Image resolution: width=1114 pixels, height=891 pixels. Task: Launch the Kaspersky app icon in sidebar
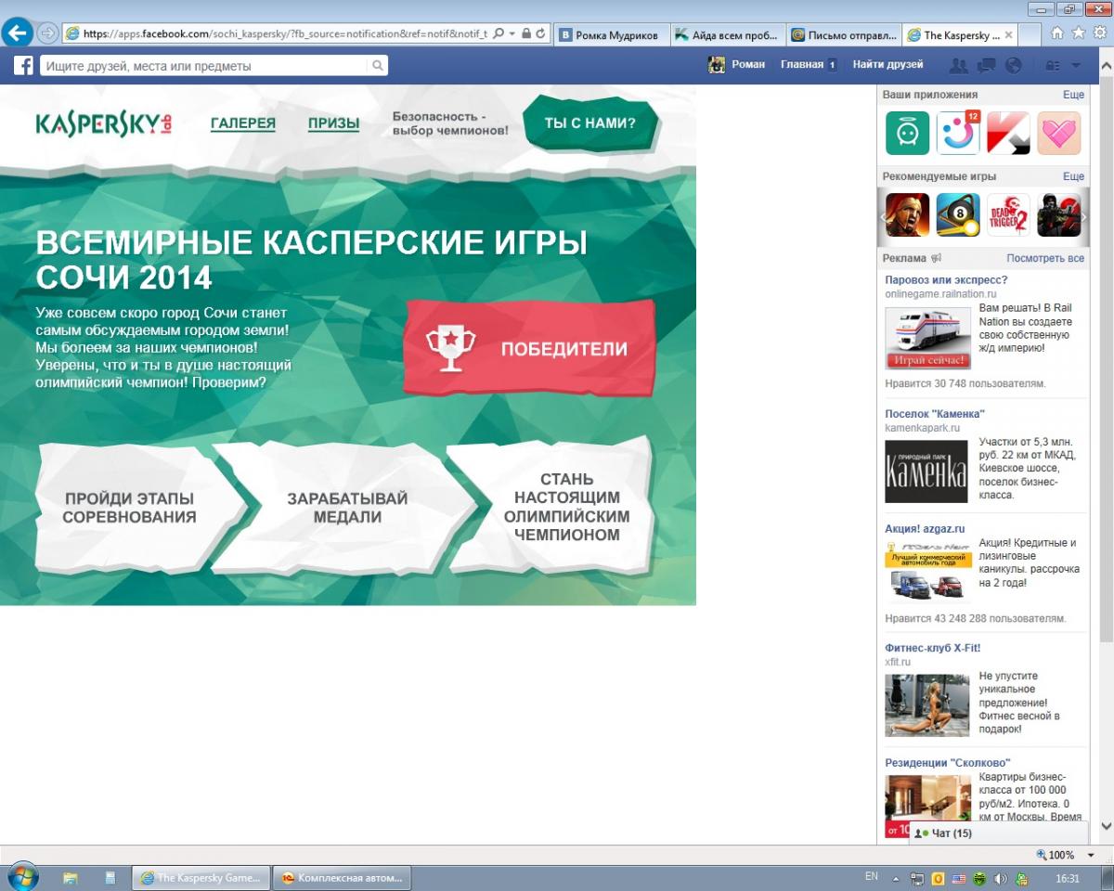pyautogui.click(x=1008, y=134)
